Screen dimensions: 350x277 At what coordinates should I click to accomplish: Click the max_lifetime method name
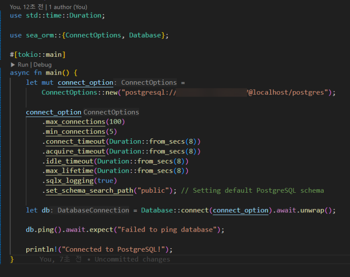coord(69,171)
